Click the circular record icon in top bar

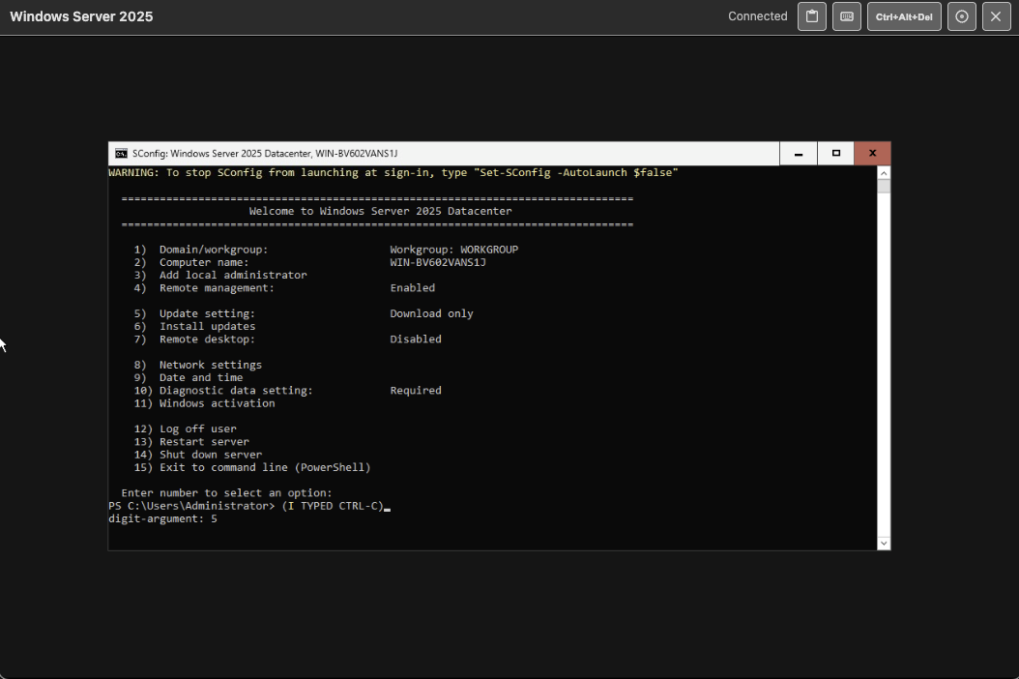point(962,16)
